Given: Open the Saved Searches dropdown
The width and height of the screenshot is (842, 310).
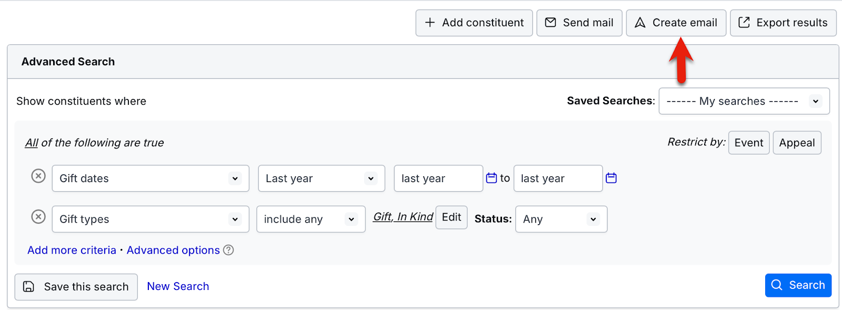Looking at the screenshot, I should click(x=744, y=101).
